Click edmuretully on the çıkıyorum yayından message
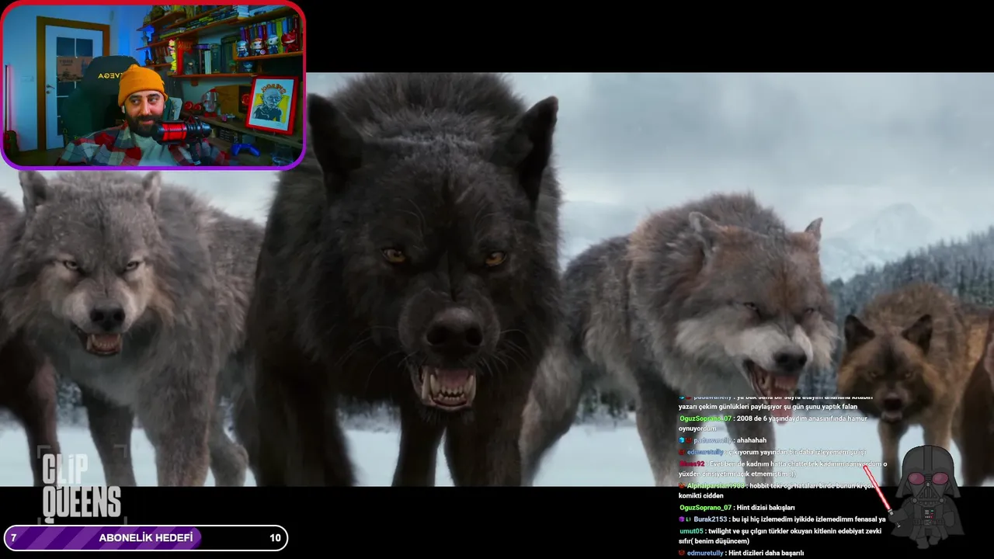The image size is (994, 559). pos(705,452)
